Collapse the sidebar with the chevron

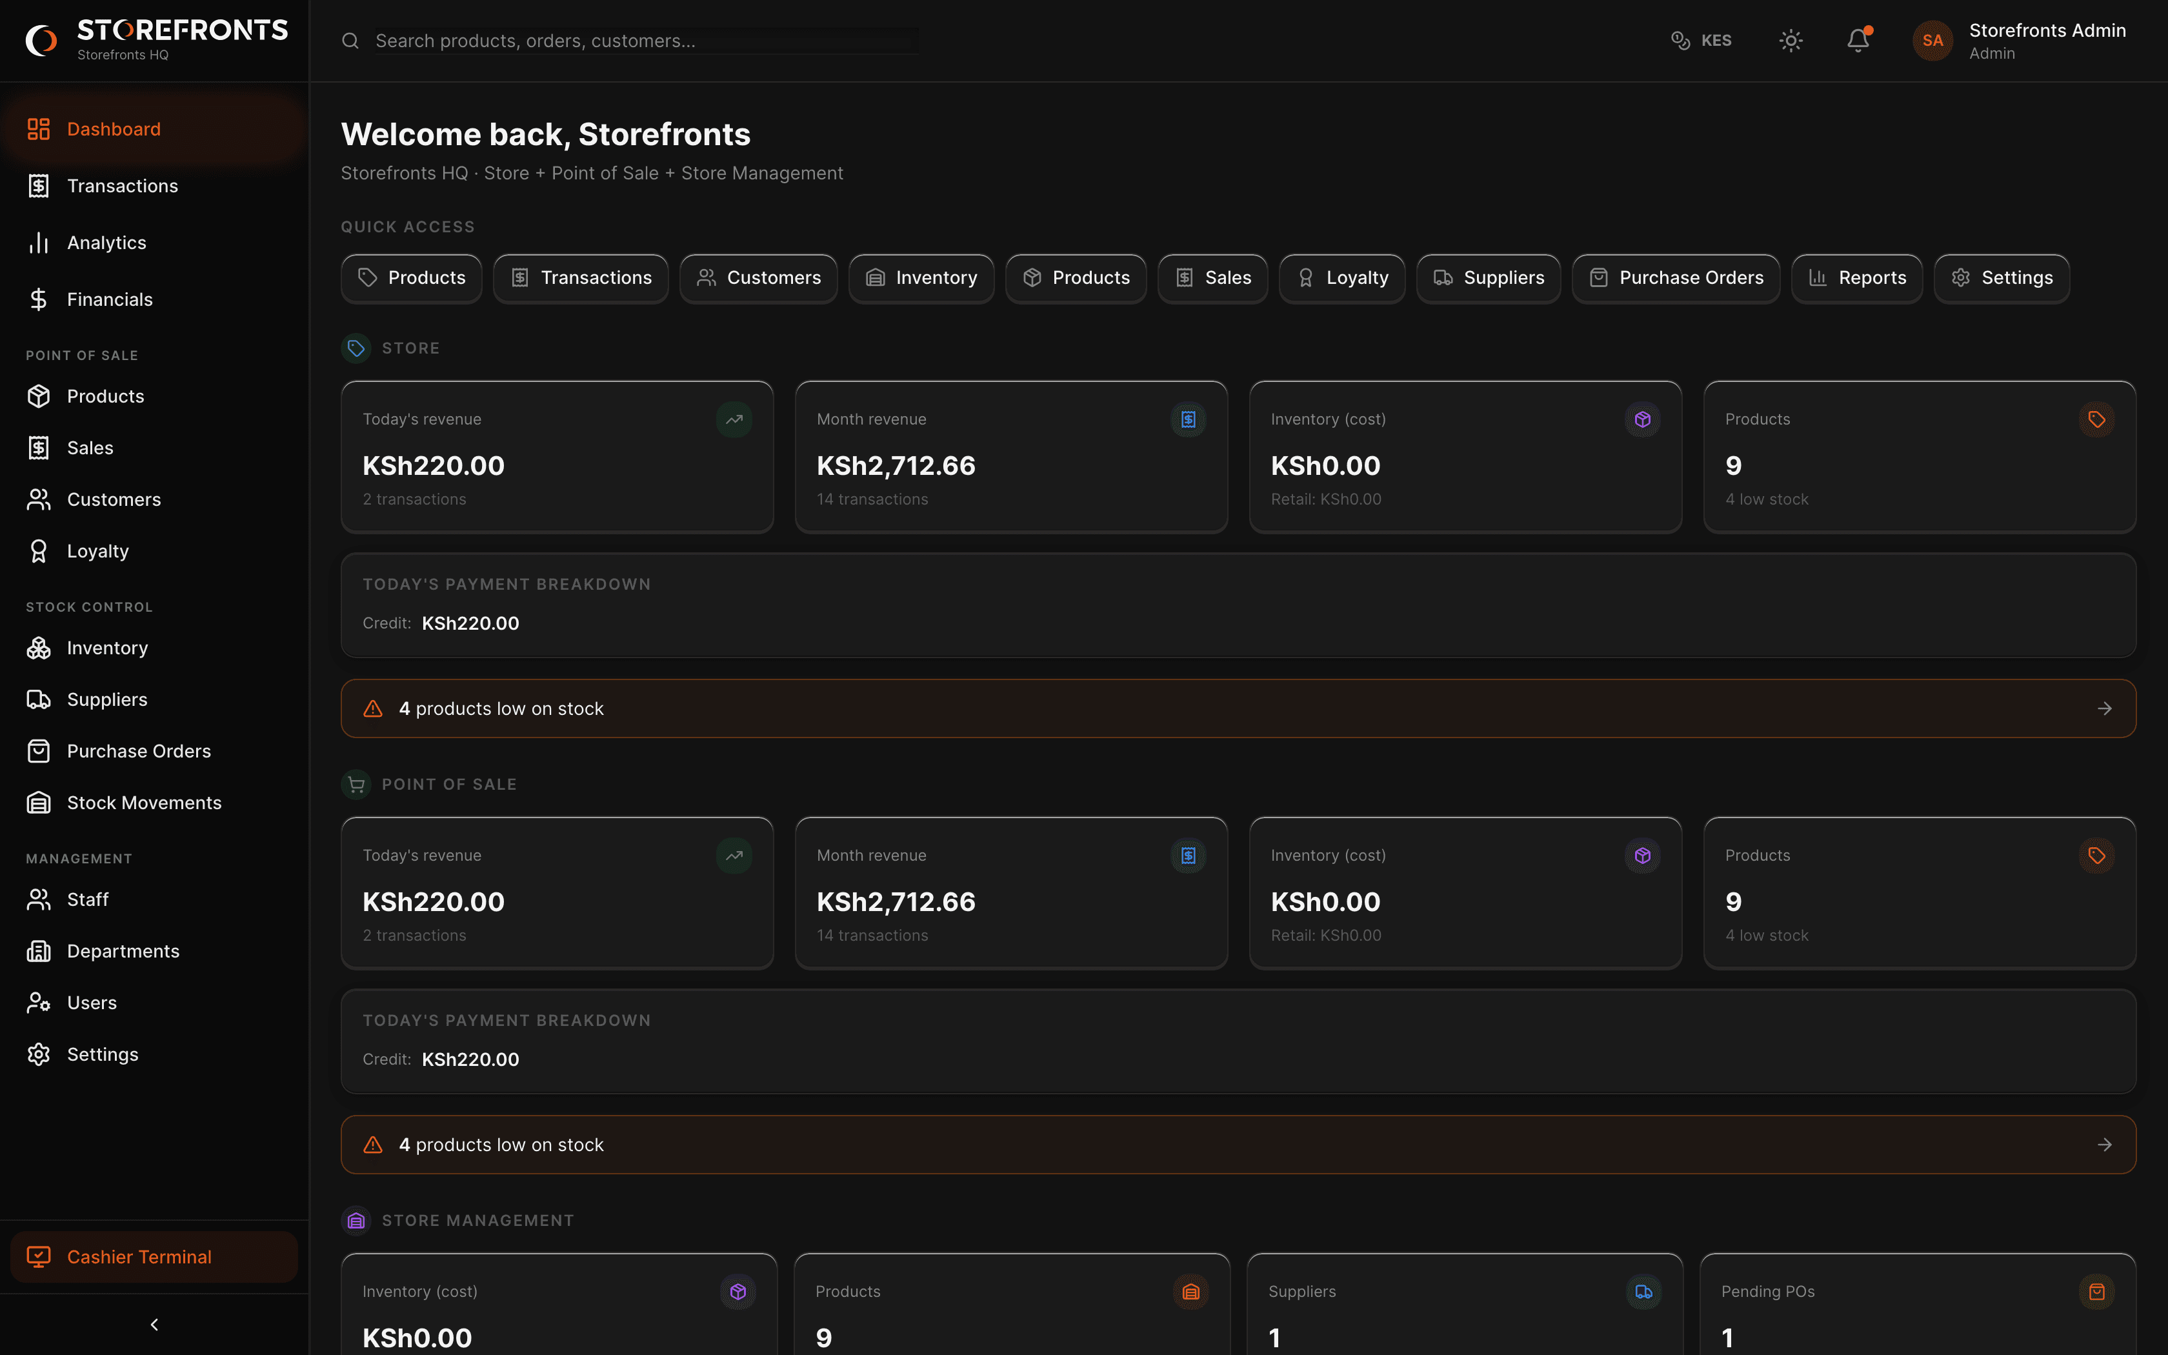tap(154, 1323)
